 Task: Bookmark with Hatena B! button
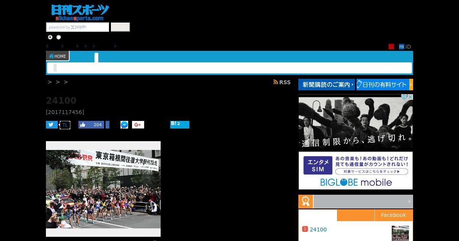tap(180, 124)
